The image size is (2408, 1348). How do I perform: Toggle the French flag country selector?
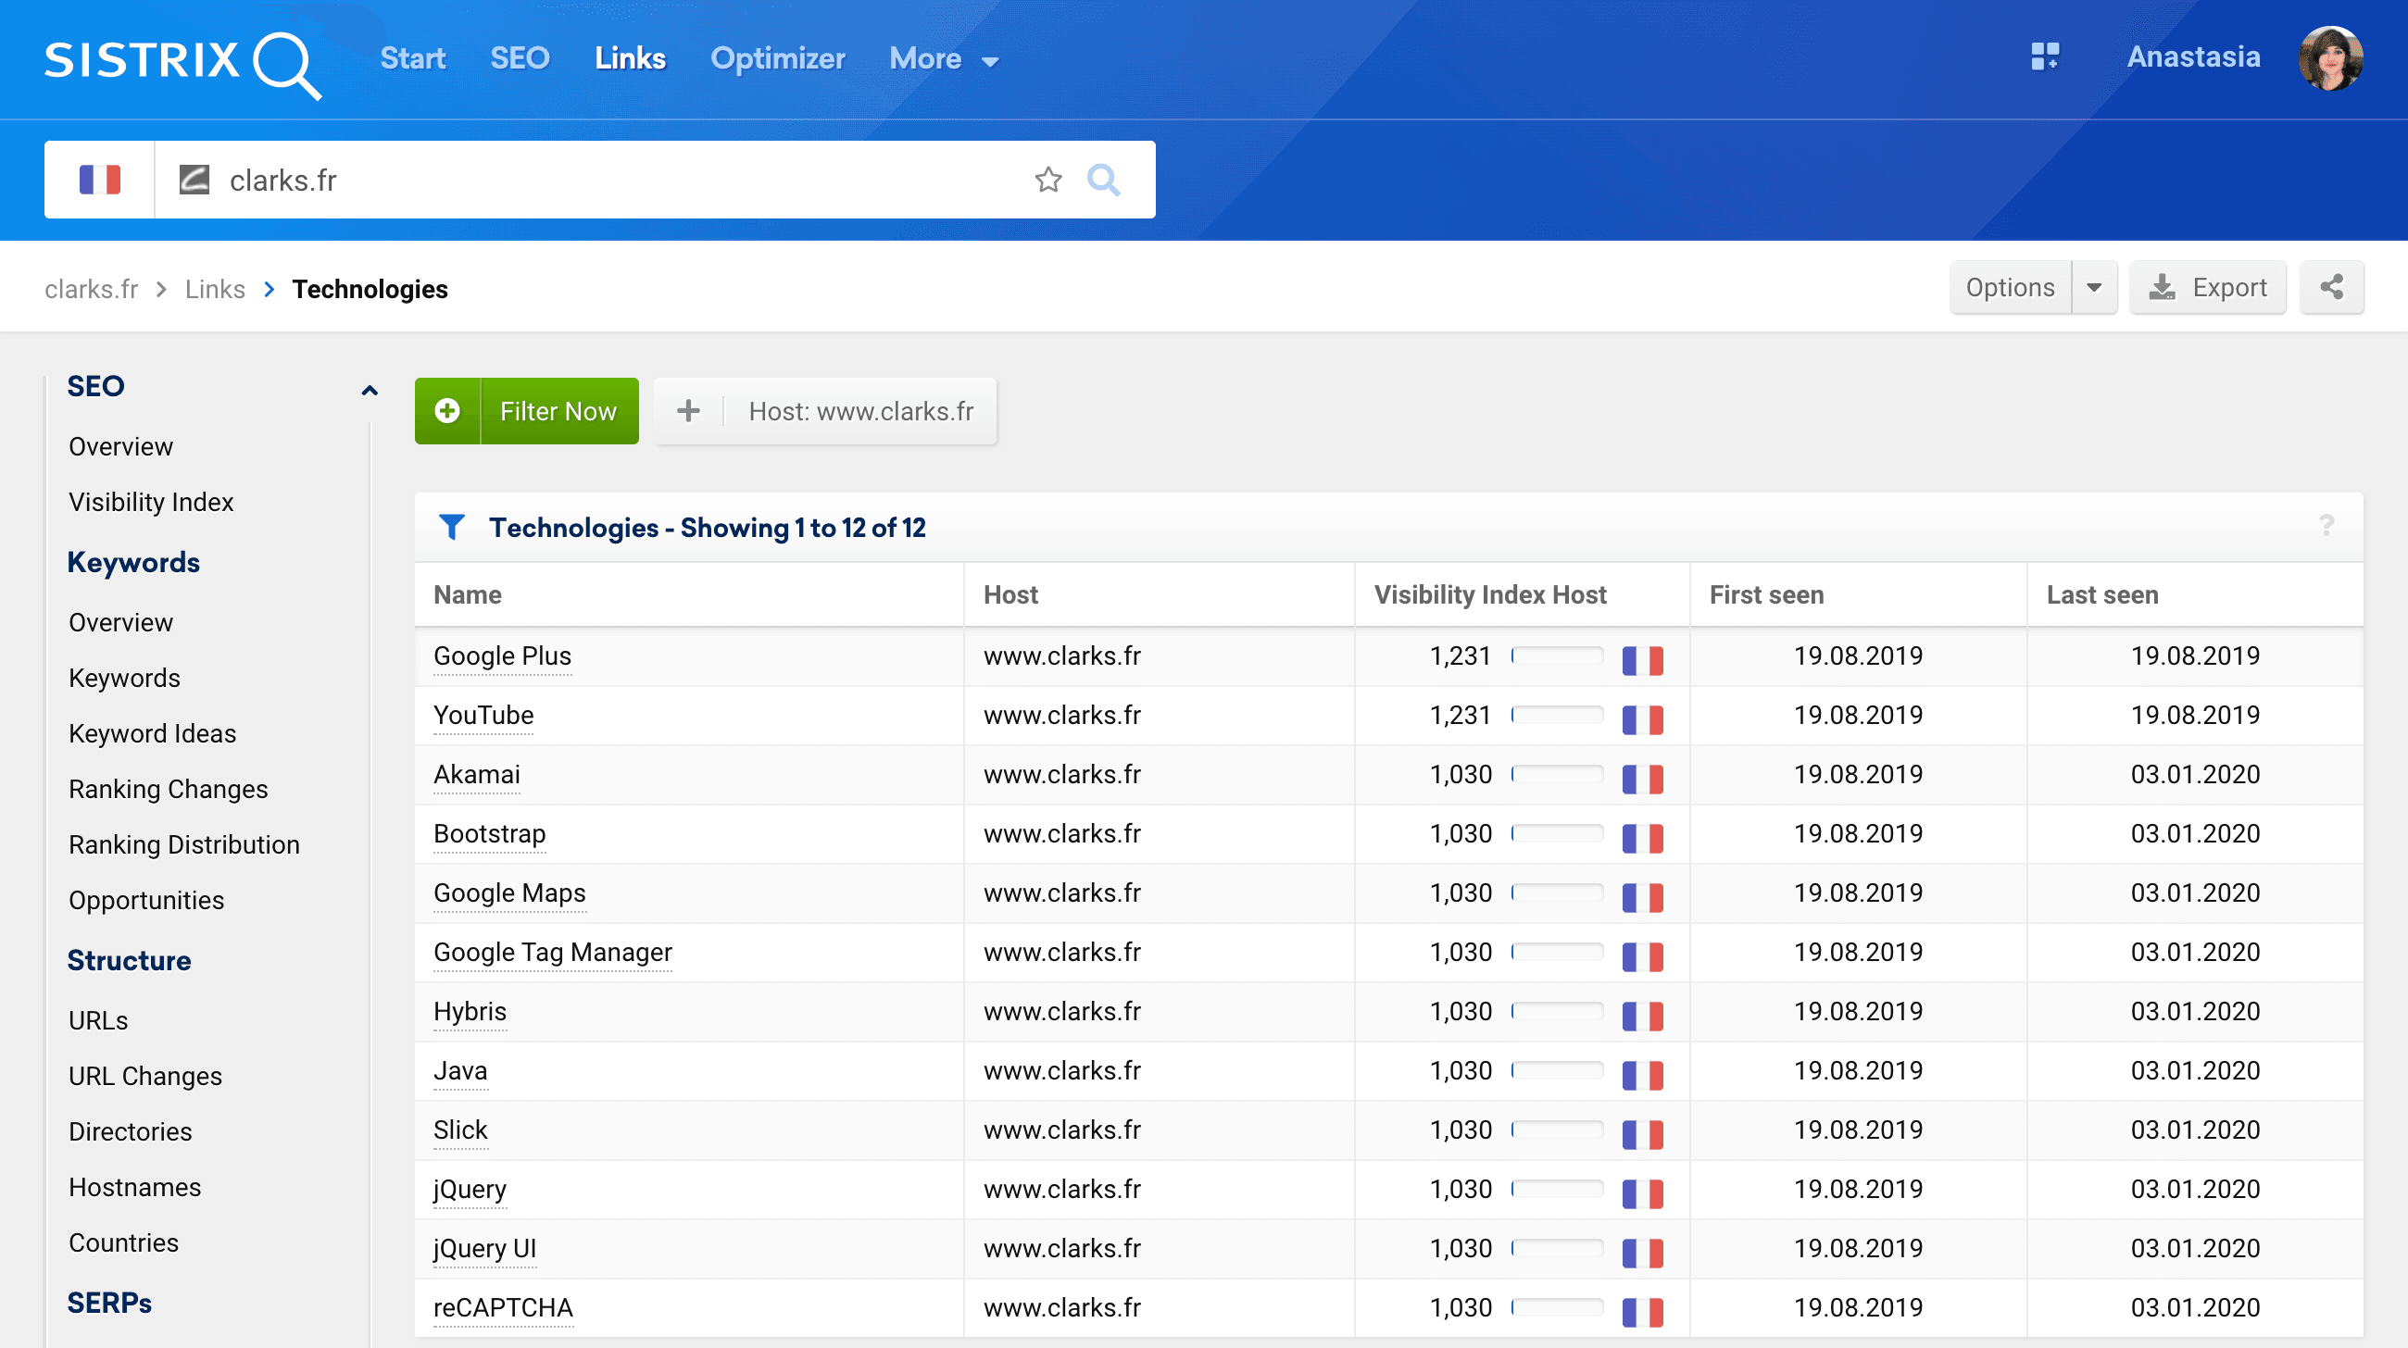[99, 179]
